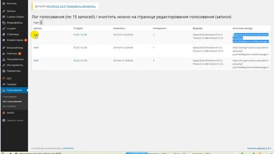
Task: Click the Галерея gallery icon
Action: pyautogui.click(x=4, y=84)
